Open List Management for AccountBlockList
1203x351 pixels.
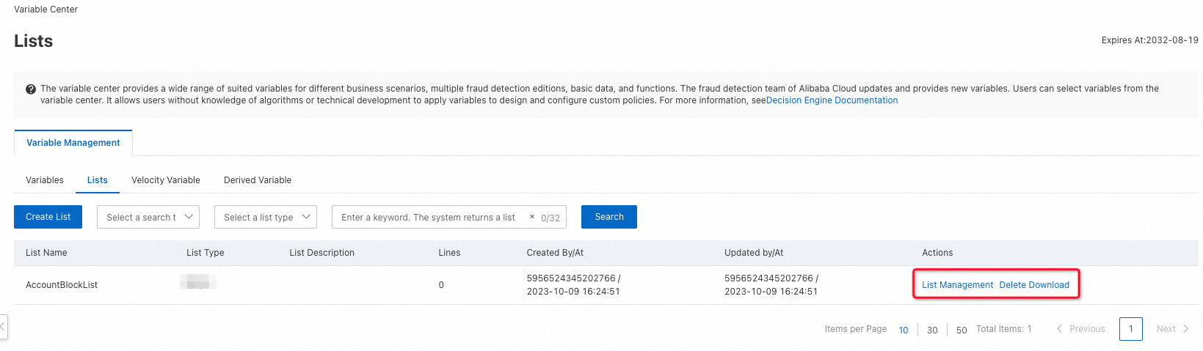(x=957, y=285)
